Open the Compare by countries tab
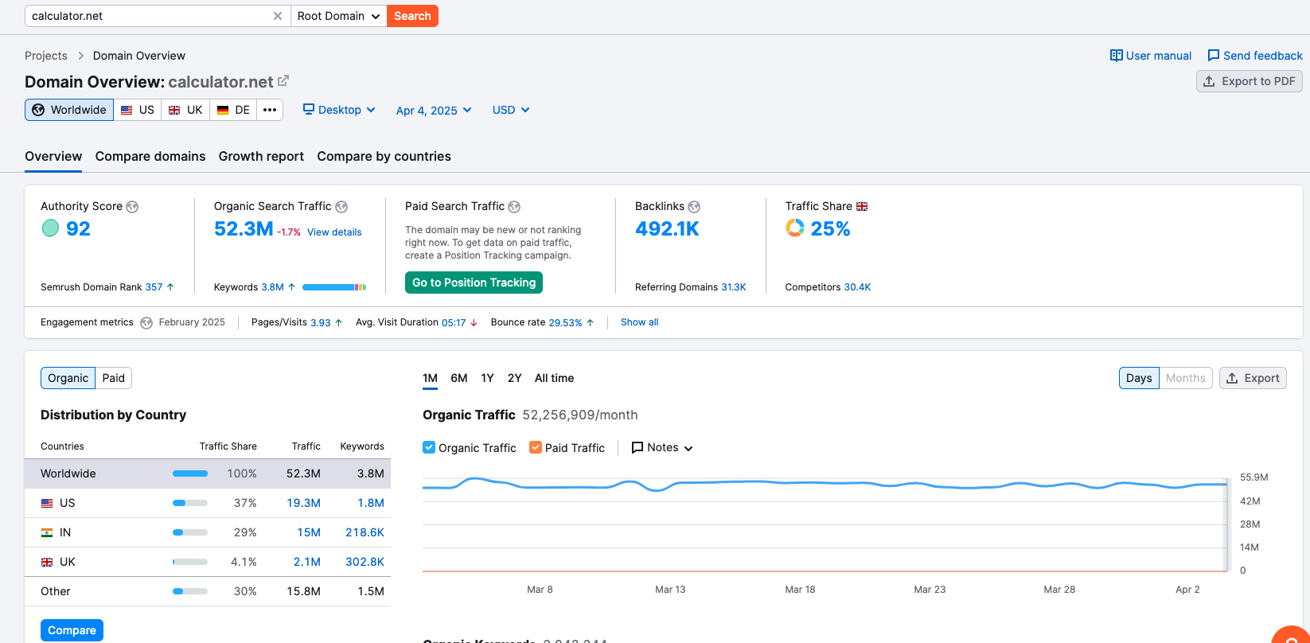This screenshot has width=1310, height=643. pyautogui.click(x=384, y=157)
